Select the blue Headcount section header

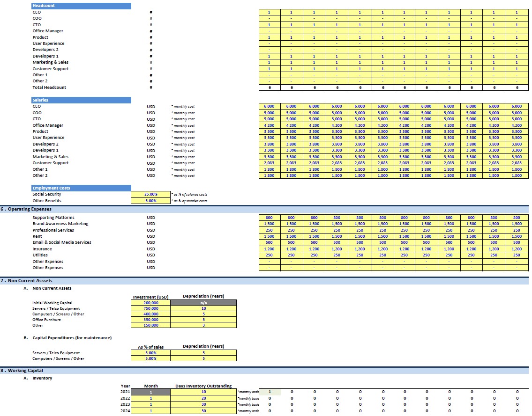81,6
